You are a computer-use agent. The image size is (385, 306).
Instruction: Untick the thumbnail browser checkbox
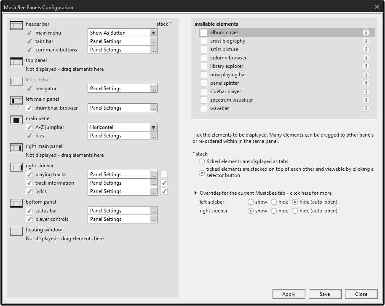(x=29, y=108)
